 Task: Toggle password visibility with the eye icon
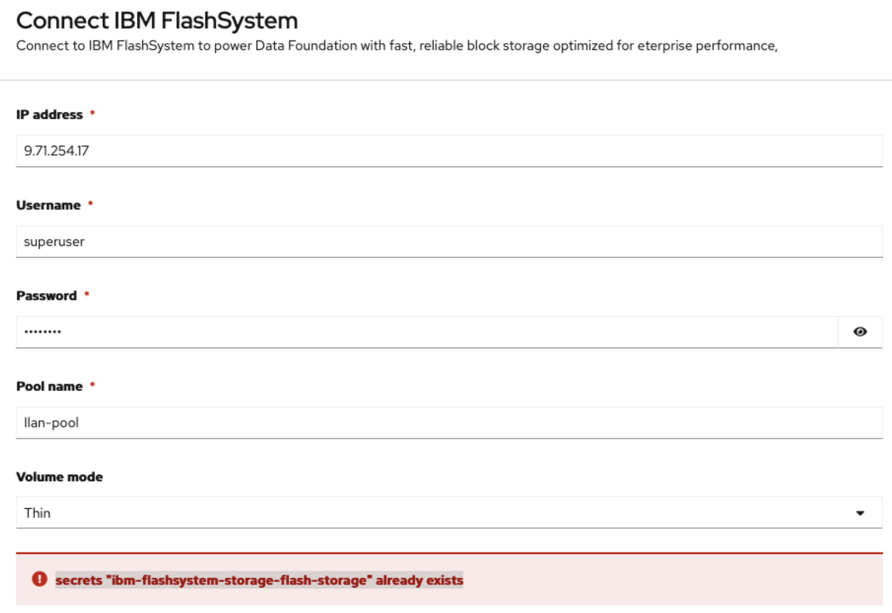(860, 332)
